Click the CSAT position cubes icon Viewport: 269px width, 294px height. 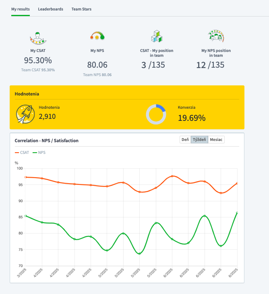click(x=157, y=36)
